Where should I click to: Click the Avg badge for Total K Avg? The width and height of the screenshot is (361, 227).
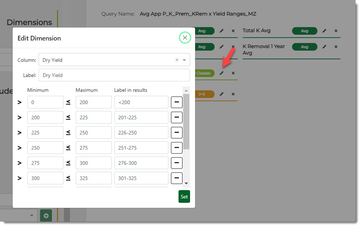point(304,31)
